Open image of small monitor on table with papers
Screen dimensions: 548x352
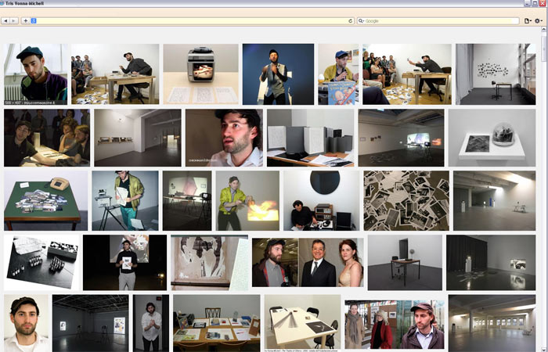(200, 74)
